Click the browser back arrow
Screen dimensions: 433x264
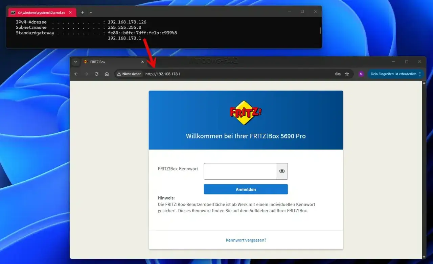click(76, 74)
